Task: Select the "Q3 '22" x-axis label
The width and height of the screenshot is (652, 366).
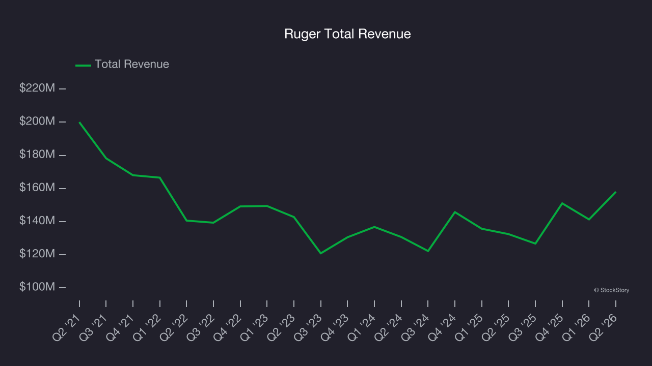Action: click(x=202, y=326)
